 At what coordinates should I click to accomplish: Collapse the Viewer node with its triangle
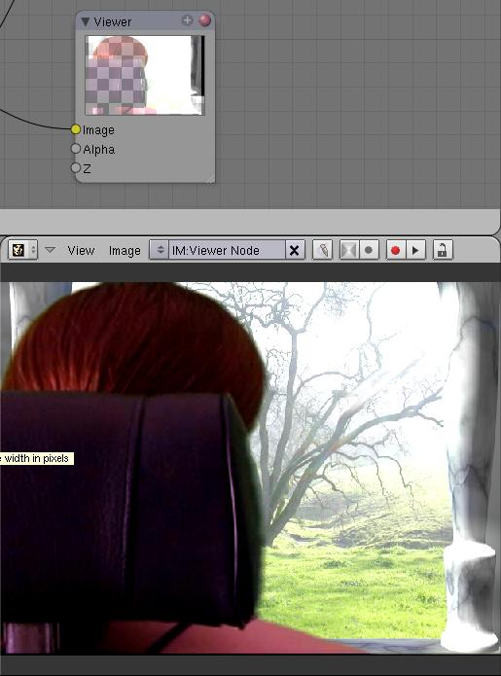(x=85, y=21)
